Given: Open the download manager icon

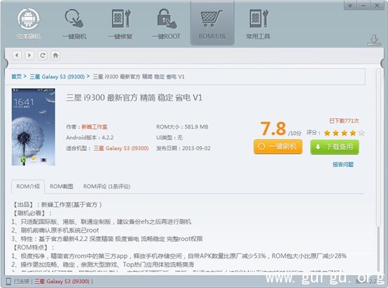Looking at the screenshot, I should click(x=374, y=41).
